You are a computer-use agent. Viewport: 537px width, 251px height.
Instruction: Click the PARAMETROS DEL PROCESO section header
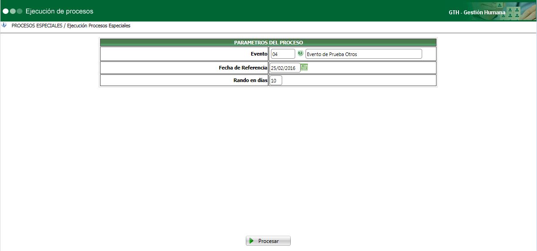pyautogui.click(x=268, y=43)
